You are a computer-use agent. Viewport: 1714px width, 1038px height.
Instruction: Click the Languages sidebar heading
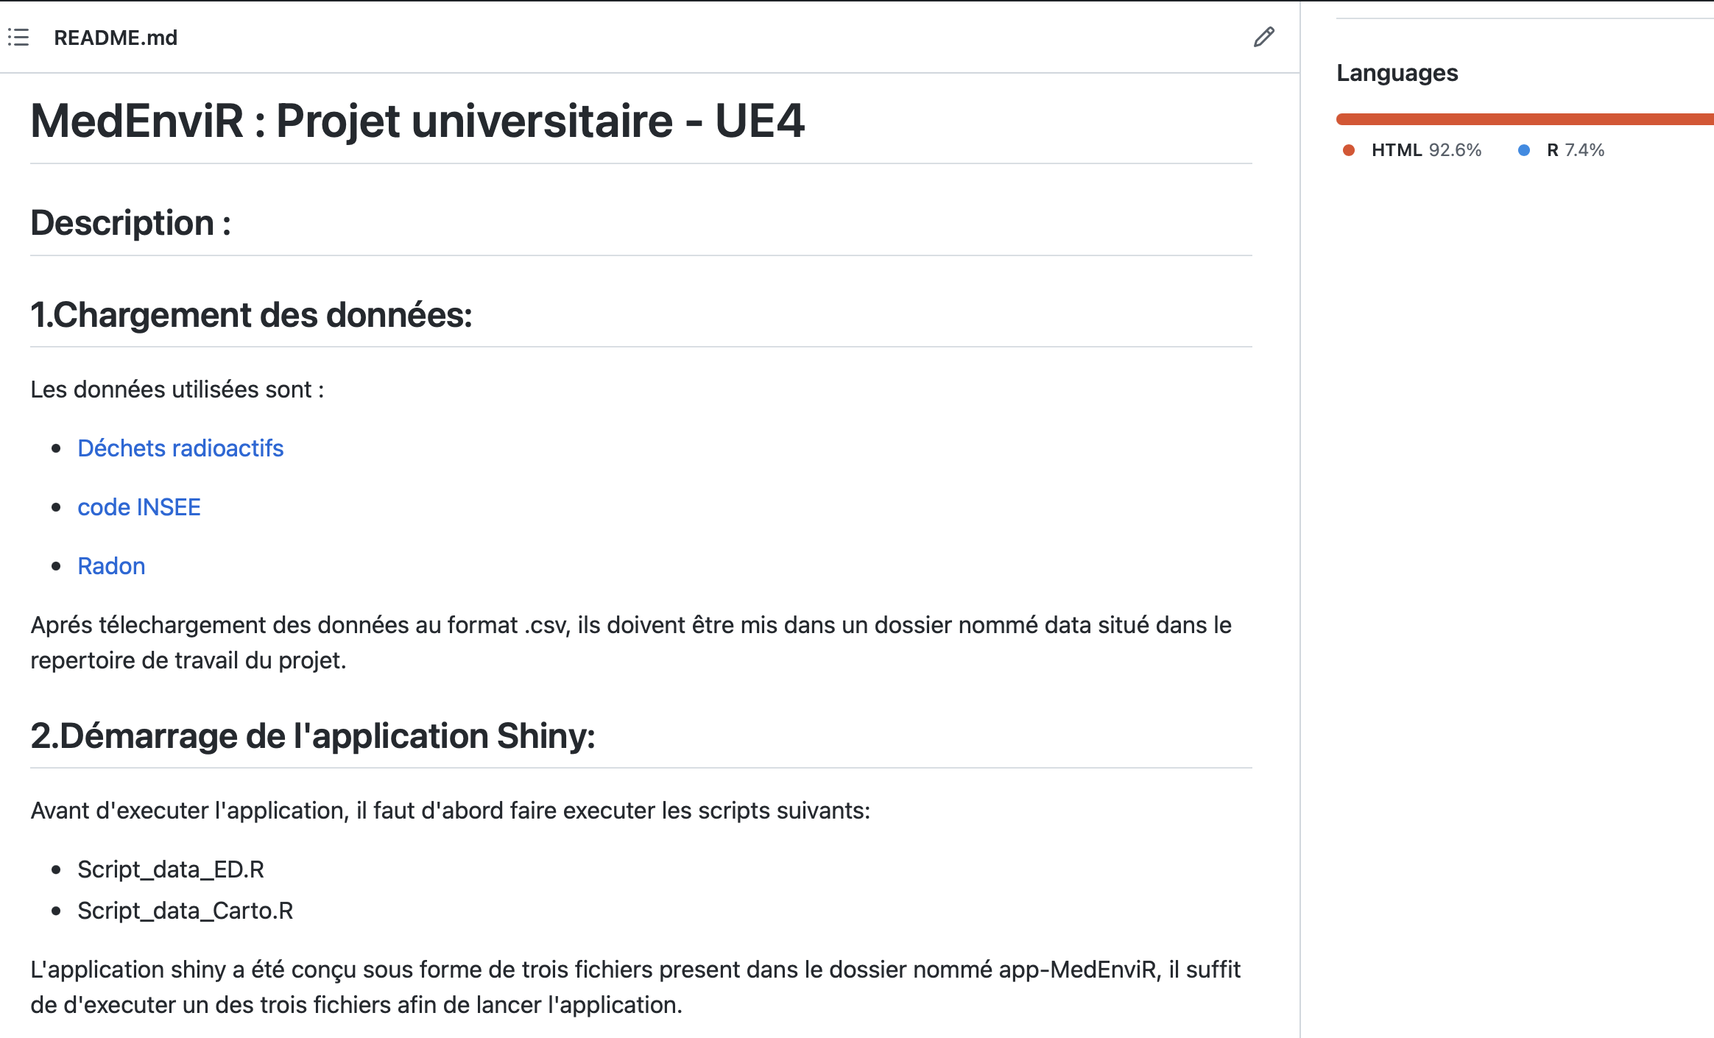point(1397,73)
